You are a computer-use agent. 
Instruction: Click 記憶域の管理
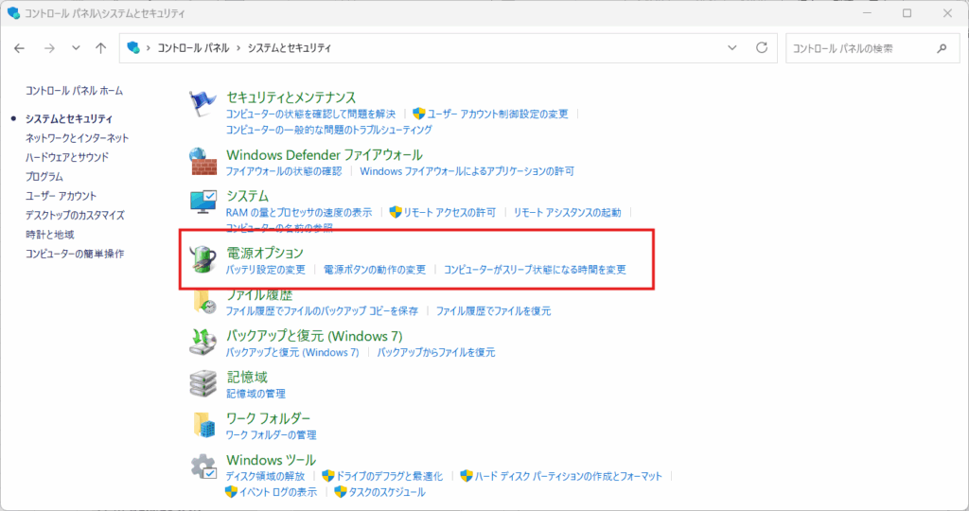coord(255,394)
